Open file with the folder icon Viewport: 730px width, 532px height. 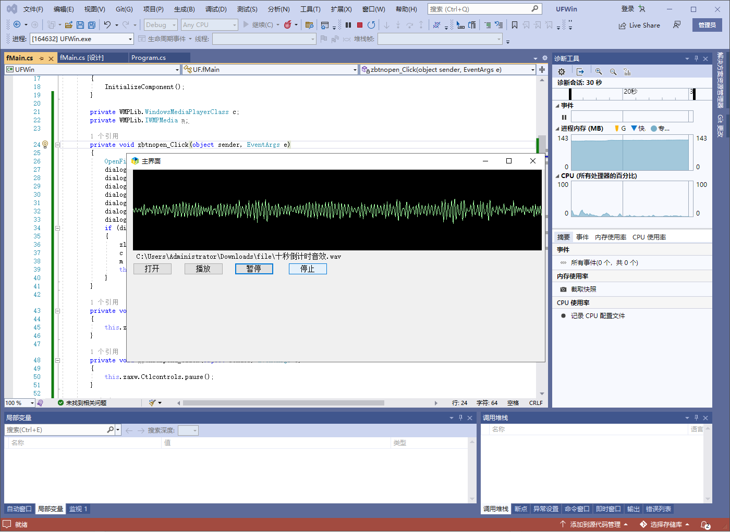point(69,24)
